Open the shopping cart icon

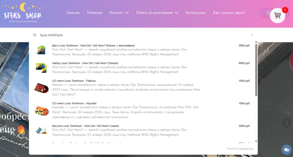point(277,15)
